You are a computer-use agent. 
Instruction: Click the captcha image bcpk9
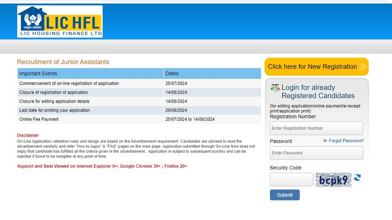[333, 180]
